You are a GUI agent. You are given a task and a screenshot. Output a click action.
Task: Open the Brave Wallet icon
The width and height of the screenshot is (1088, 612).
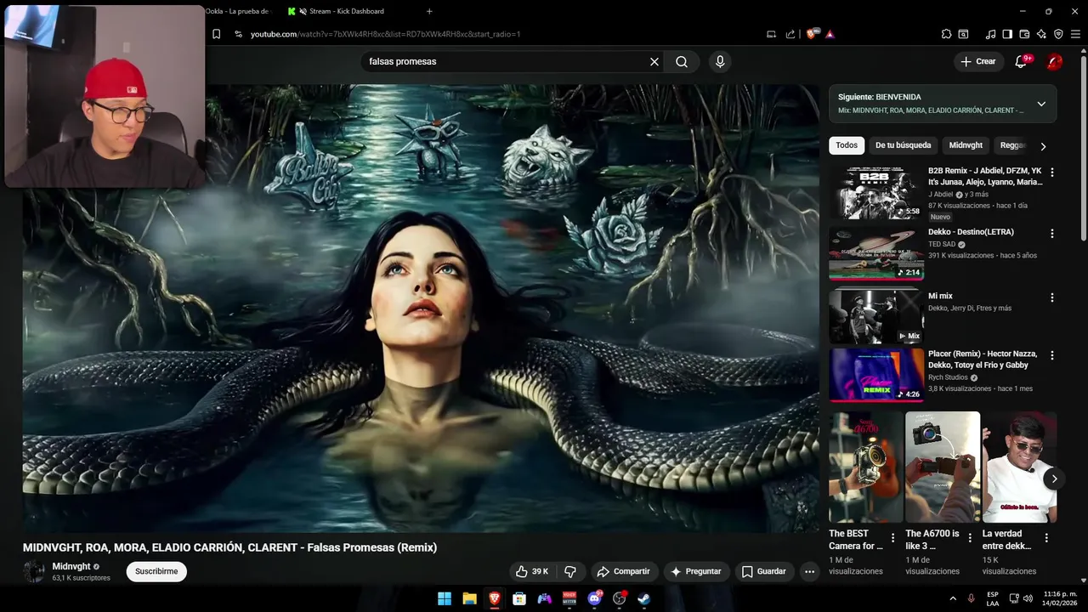1024,34
